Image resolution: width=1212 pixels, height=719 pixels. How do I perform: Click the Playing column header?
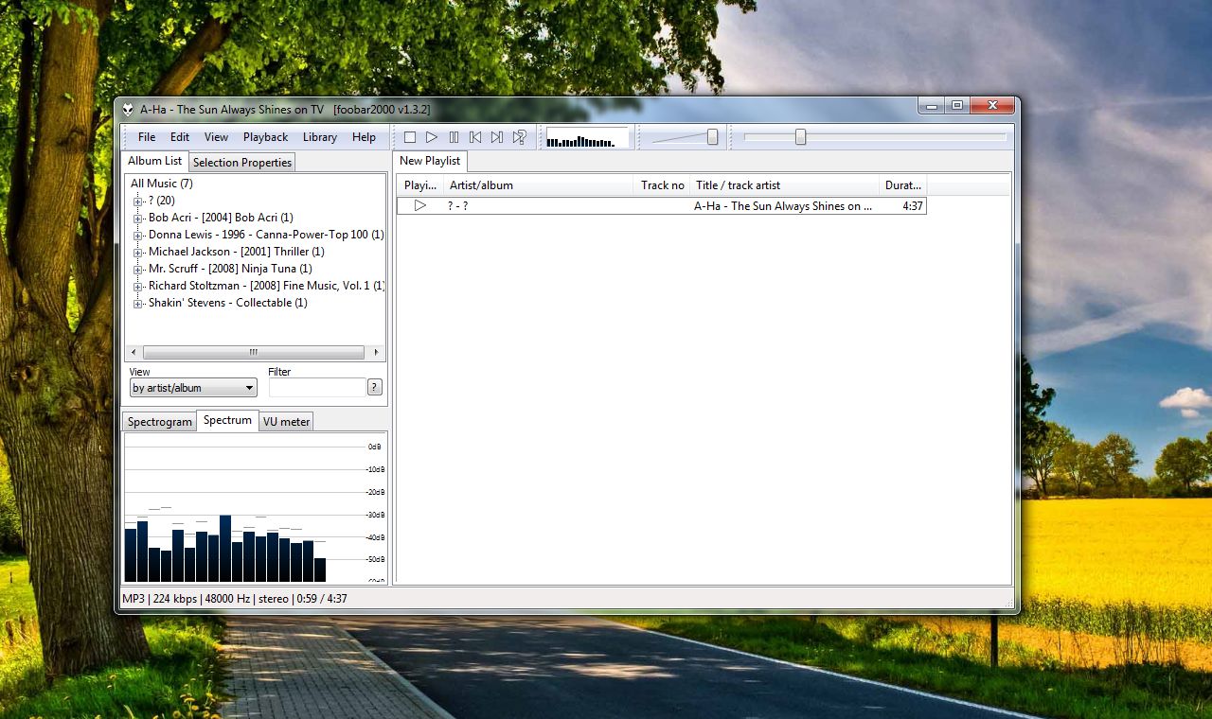tap(420, 185)
